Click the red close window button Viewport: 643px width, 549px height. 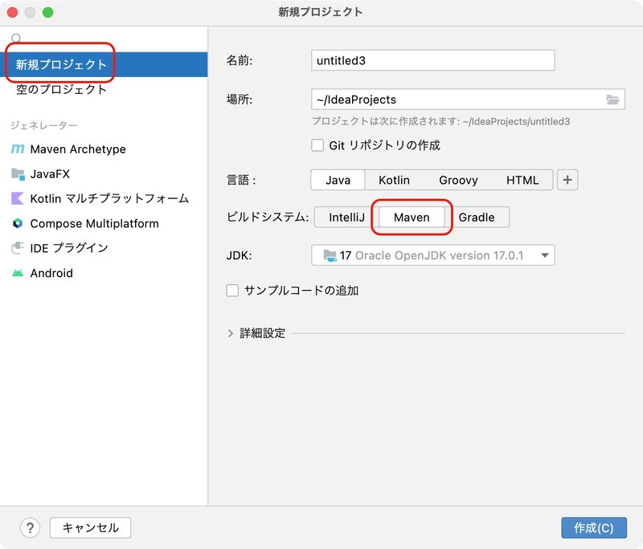(12, 12)
